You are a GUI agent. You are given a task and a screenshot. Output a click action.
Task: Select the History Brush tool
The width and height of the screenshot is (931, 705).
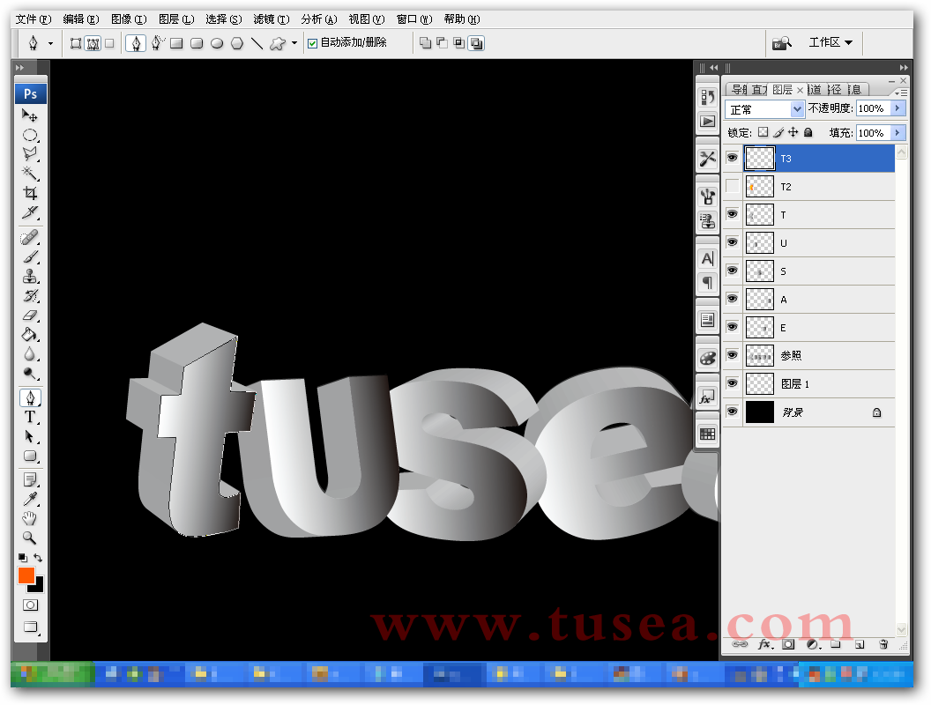pos(30,295)
